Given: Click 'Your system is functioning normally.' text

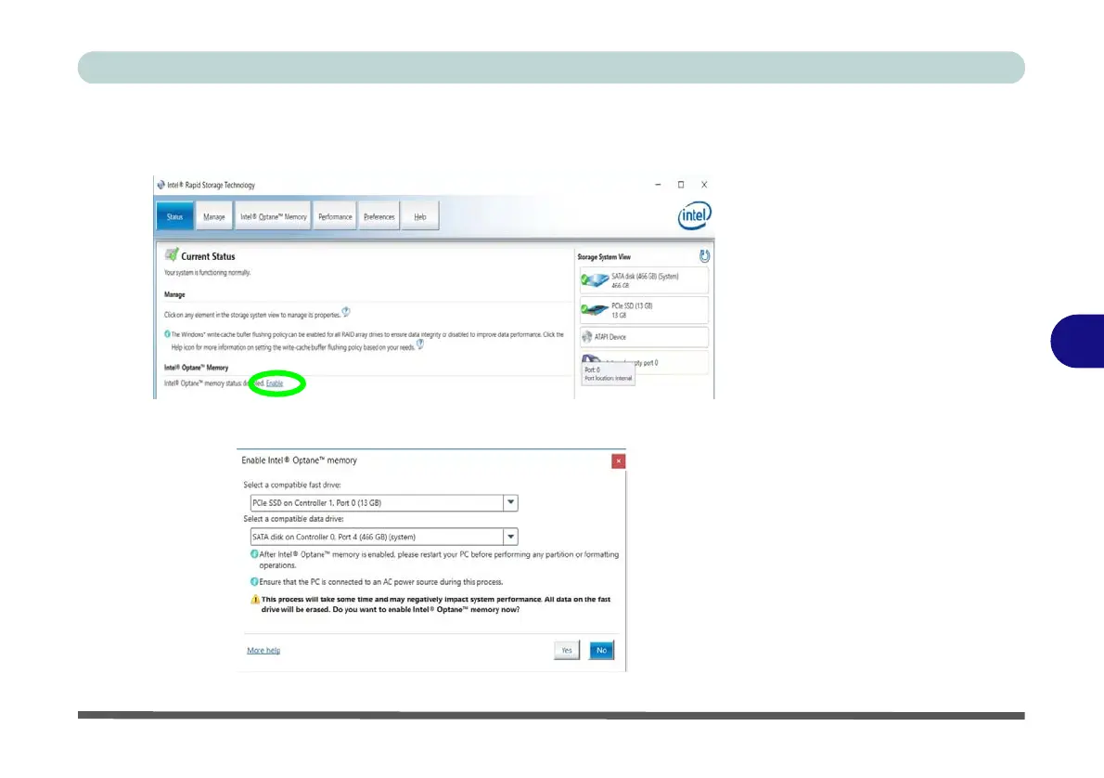Looking at the screenshot, I should coord(207,273).
